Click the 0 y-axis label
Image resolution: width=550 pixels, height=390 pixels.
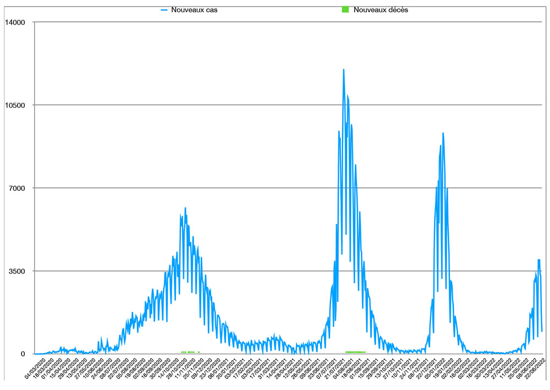tap(23, 354)
